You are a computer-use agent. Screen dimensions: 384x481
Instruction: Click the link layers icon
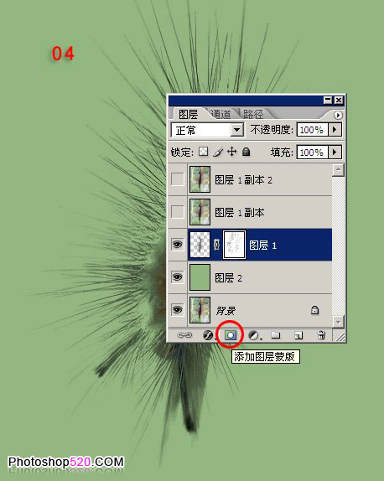pyautogui.click(x=184, y=335)
